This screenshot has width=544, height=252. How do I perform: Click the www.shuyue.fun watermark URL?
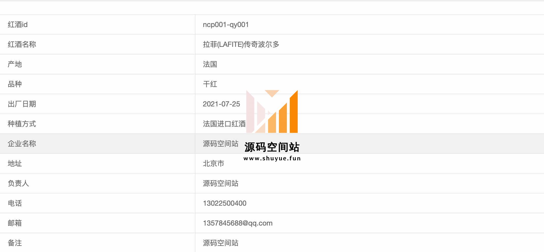pyautogui.click(x=272, y=158)
